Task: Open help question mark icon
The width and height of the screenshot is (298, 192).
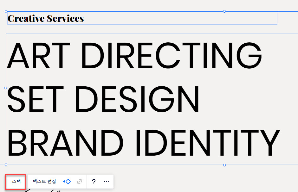Action: tap(94, 182)
